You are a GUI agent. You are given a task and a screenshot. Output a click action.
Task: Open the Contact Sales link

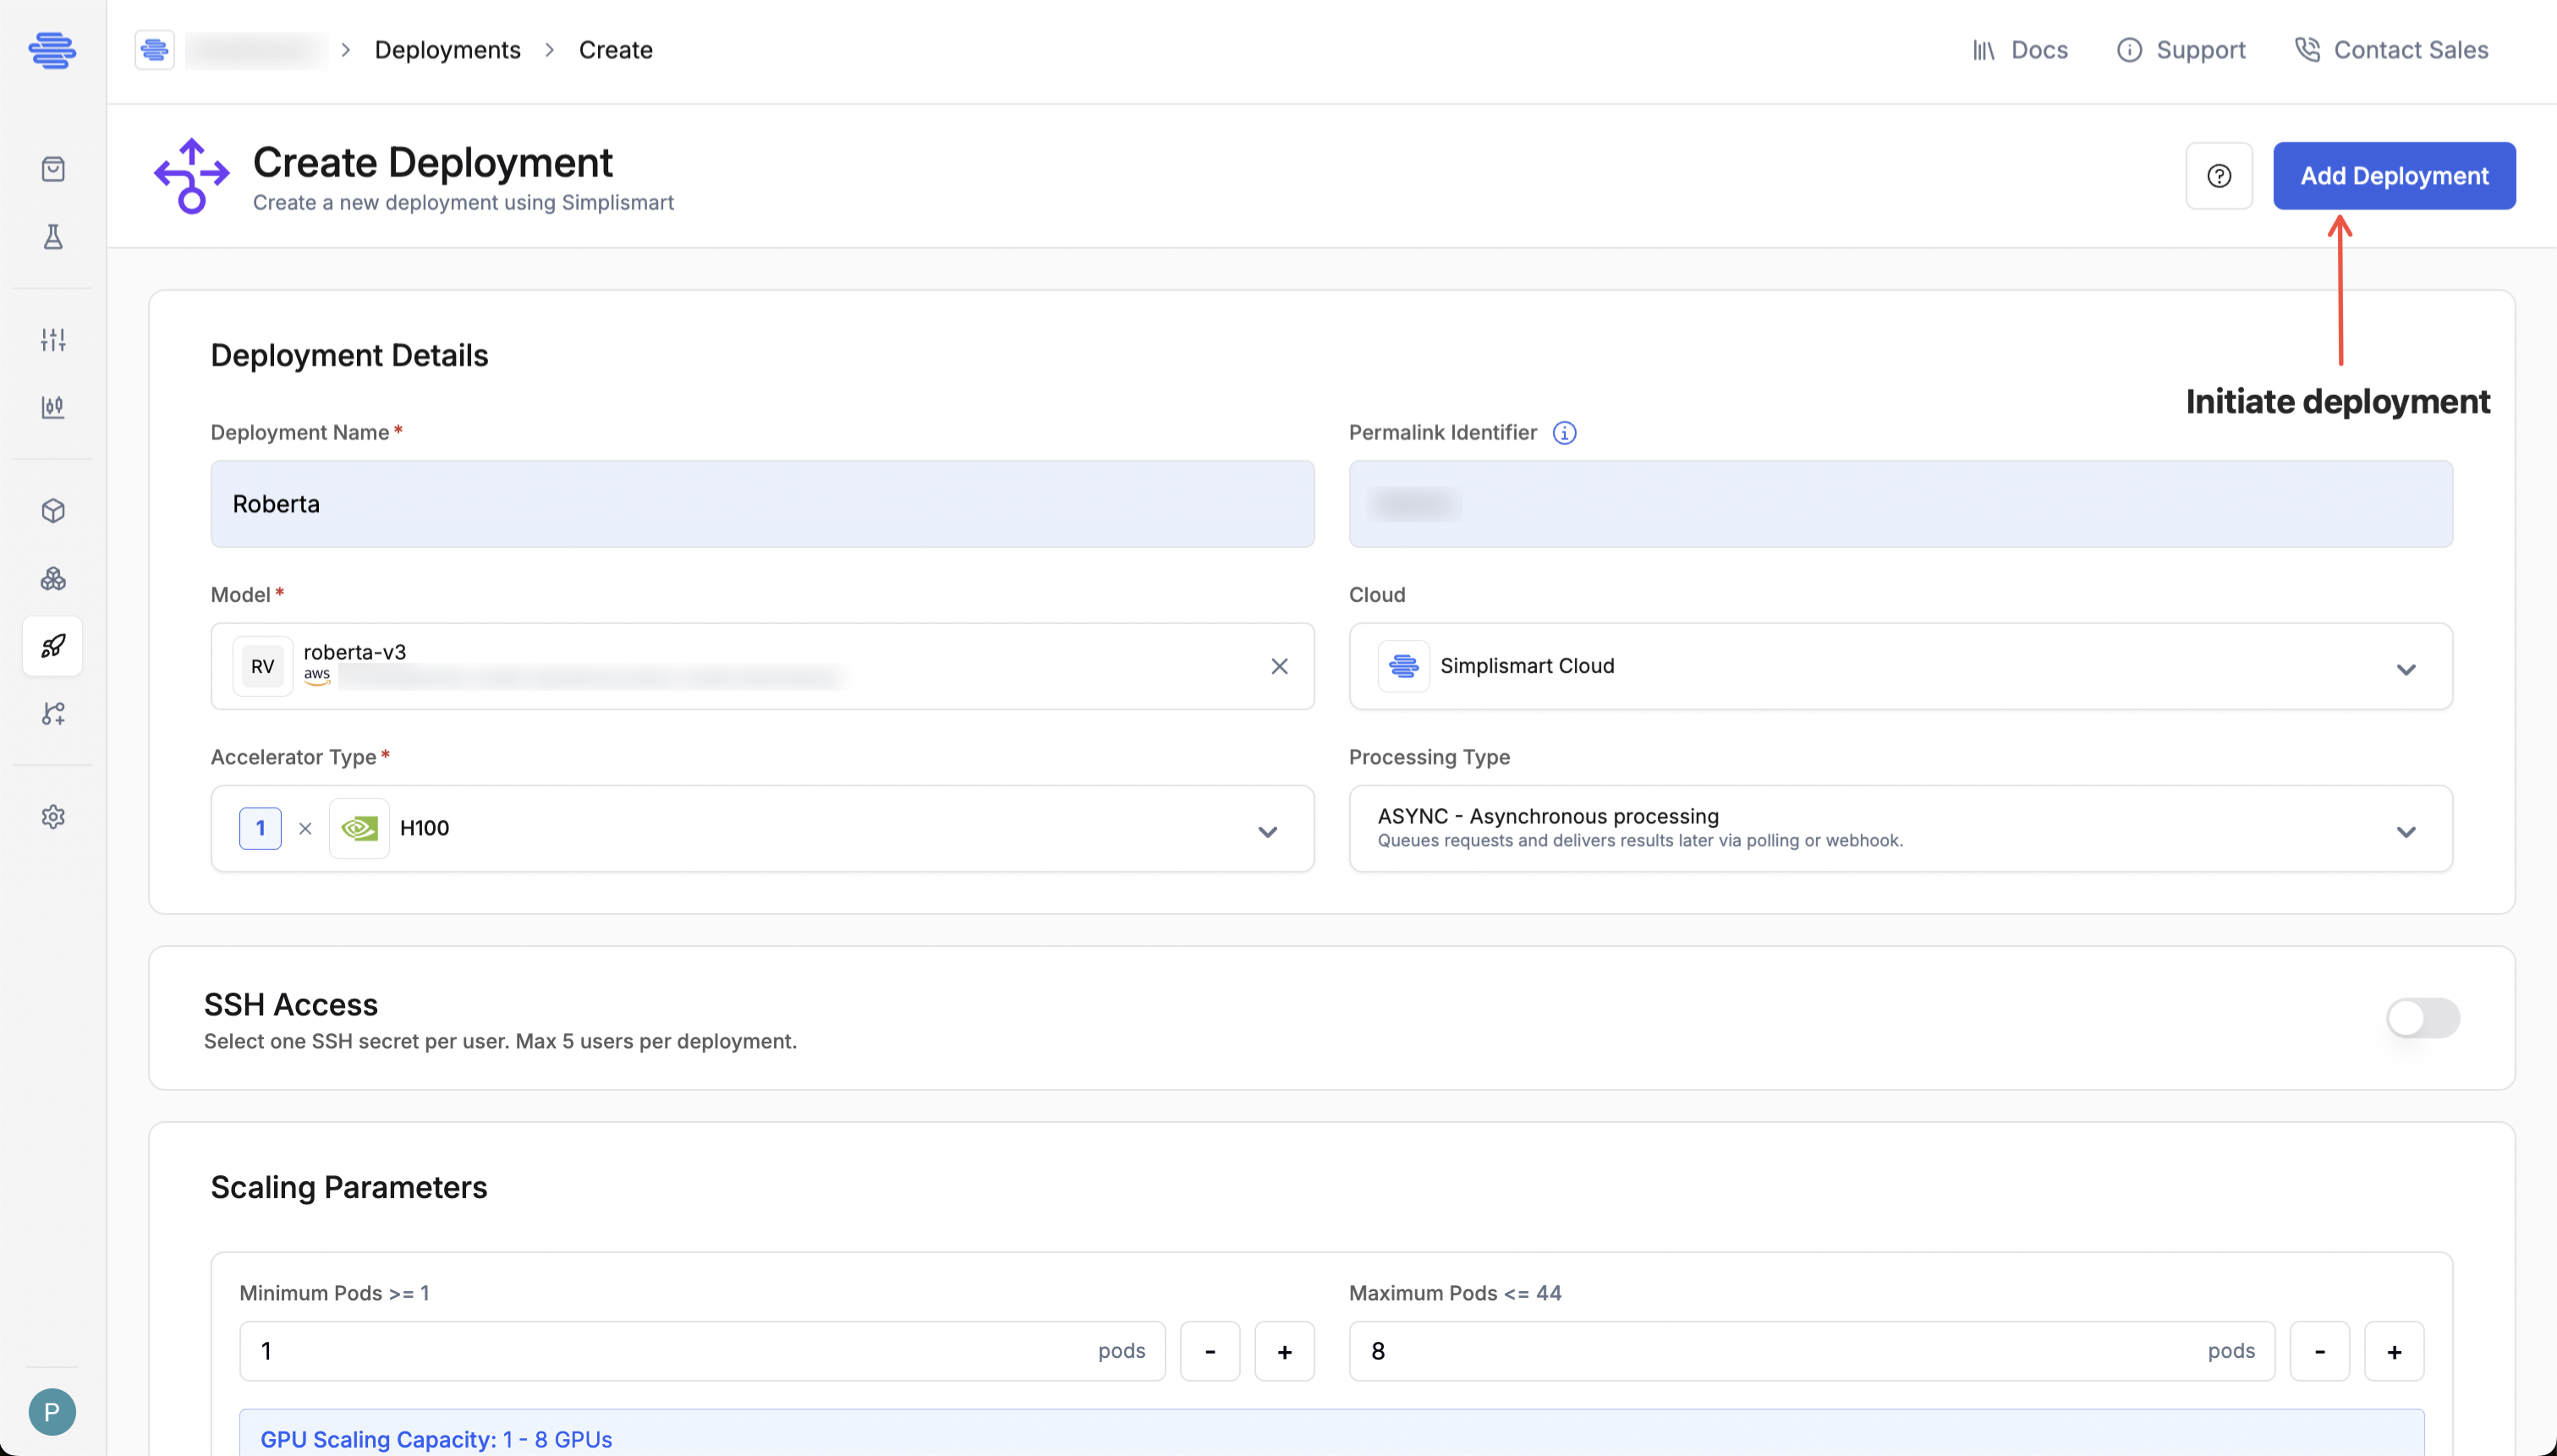[x=2391, y=50]
